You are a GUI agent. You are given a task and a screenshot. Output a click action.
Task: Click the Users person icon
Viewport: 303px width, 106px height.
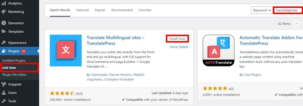pos(4,93)
